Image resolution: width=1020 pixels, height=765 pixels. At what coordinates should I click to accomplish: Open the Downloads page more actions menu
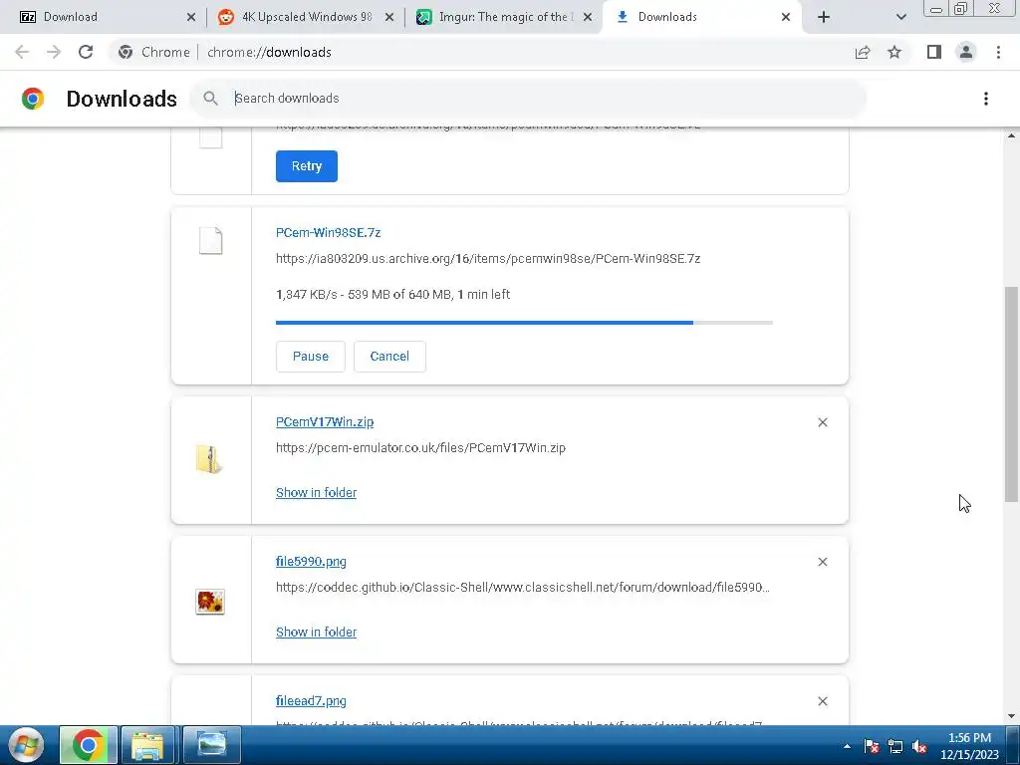pos(985,99)
